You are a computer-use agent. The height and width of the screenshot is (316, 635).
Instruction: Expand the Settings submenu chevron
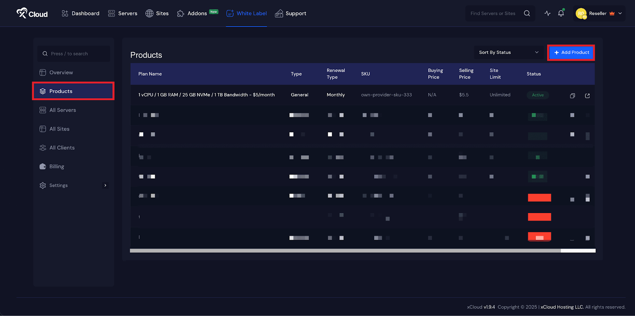click(105, 185)
